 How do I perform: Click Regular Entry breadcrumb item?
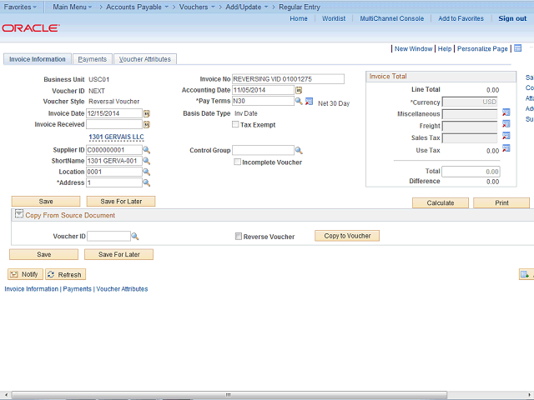(x=300, y=7)
